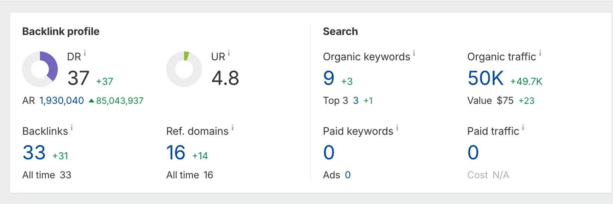Open the 33 backlinks report link
The image size is (613, 204).
[x=34, y=153]
